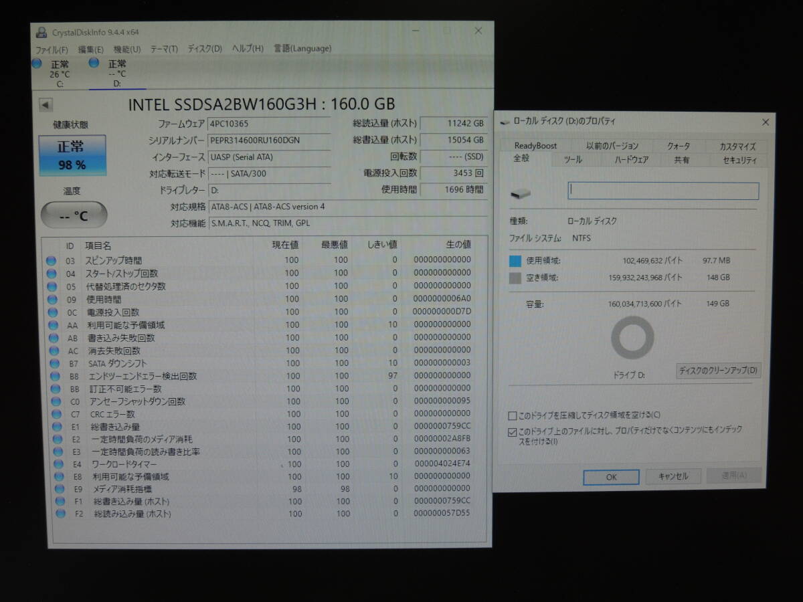Viewport: 803px width, 602px height.
Task: Open the ヘルプ(H) menu
Action: 248,49
